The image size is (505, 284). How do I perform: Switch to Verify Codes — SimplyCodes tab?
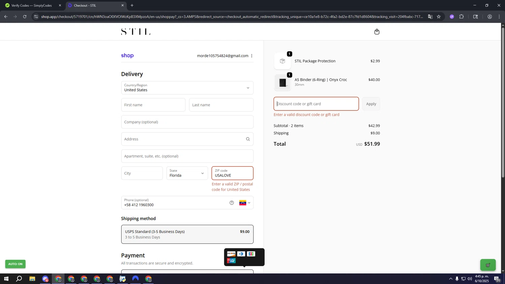pyautogui.click(x=32, y=5)
